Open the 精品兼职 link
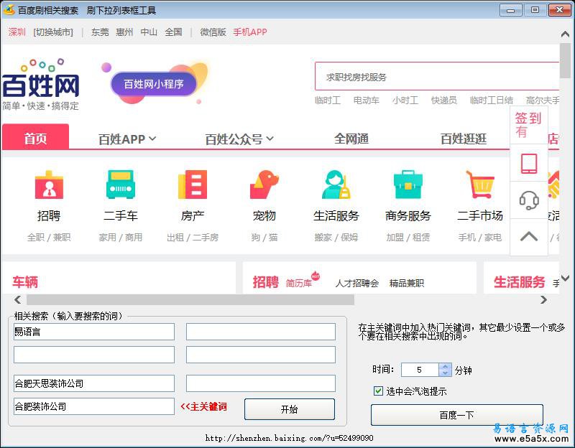575x448 pixels. [x=407, y=283]
